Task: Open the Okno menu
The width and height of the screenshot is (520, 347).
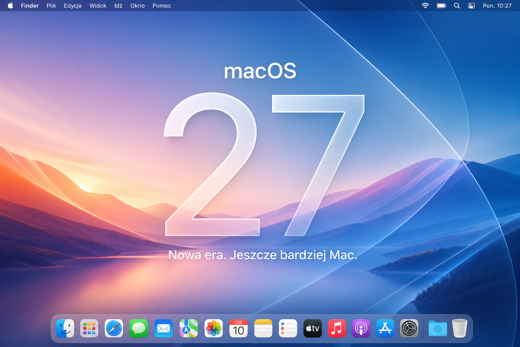Action: (137, 6)
